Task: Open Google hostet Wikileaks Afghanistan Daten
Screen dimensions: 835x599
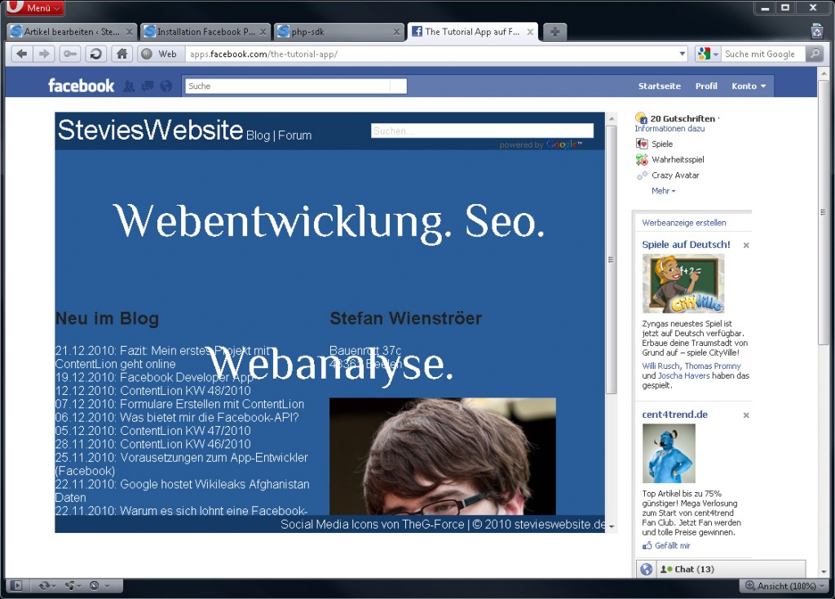Action: pyautogui.click(x=183, y=490)
